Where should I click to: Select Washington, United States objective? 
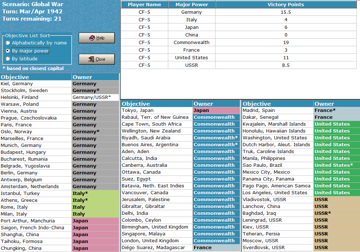point(278,138)
